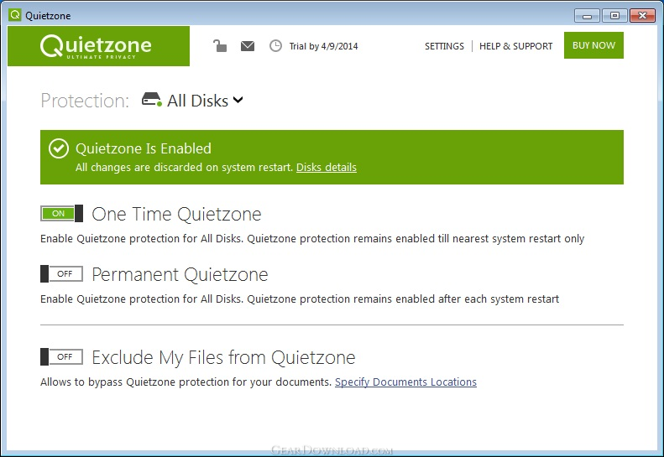Click the Quietzone title bar app icon
This screenshot has height=457, width=664.
point(15,15)
